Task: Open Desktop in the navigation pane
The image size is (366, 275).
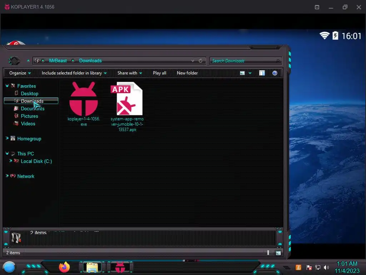Action: click(x=29, y=93)
